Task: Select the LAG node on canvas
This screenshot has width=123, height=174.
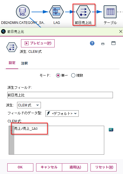Action: pos(56,12)
